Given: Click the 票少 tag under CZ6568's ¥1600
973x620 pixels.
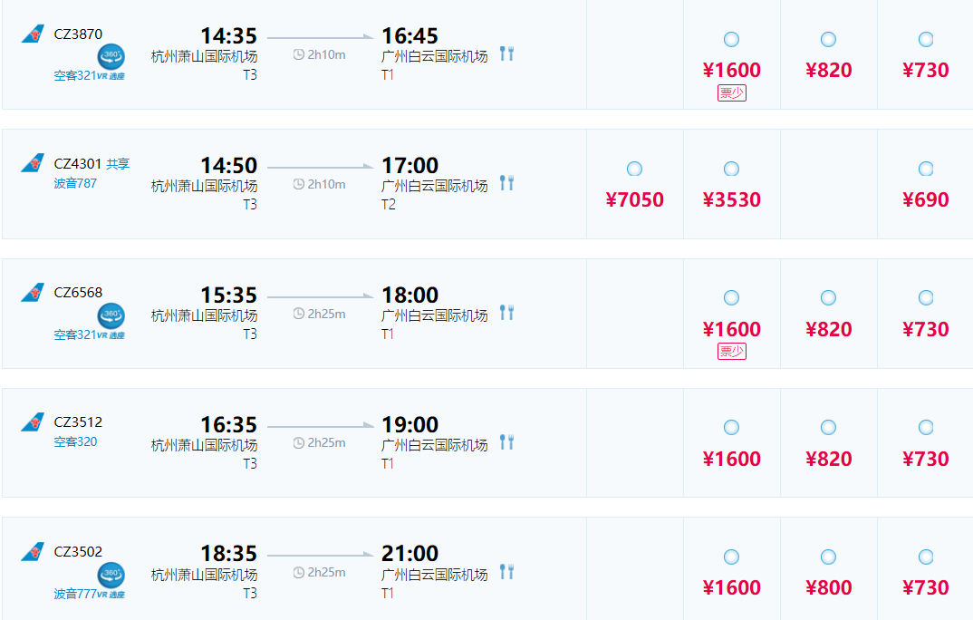Looking at the screenshot, I should pos(731,351).
